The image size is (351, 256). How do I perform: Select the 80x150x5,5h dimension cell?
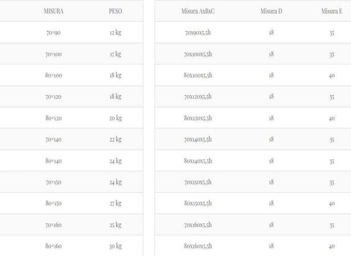coord(198,204)
